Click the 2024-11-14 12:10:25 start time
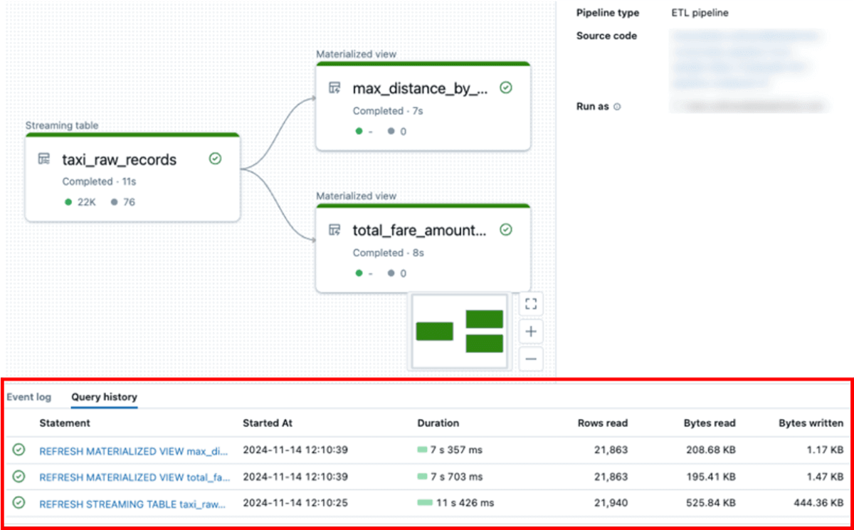The width and height of the screenshot is (854, 530). coord(295,503)
